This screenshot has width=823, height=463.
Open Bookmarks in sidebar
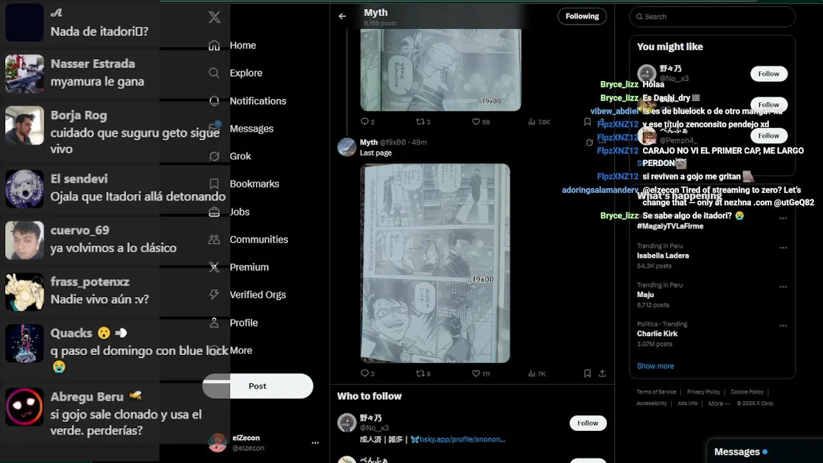(254, 184)
